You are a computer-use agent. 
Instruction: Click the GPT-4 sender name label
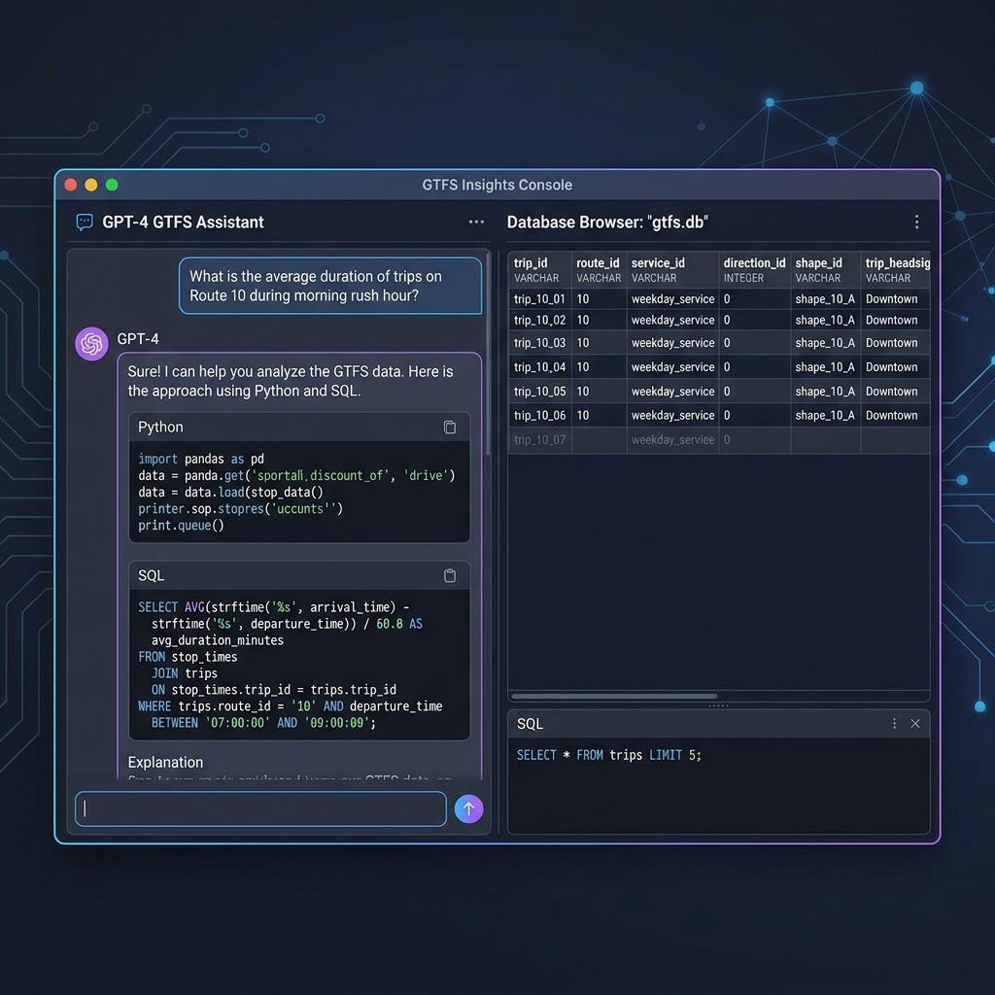click(x=138, y=339)
